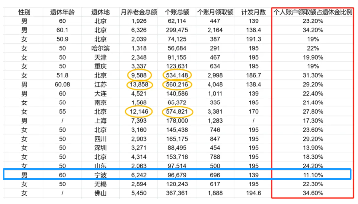
Task: Click the 宁波 cell in highlighted row
Action: click(101, 175)
